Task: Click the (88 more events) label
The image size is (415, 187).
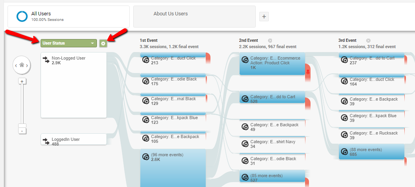Action: click(366, 150)
